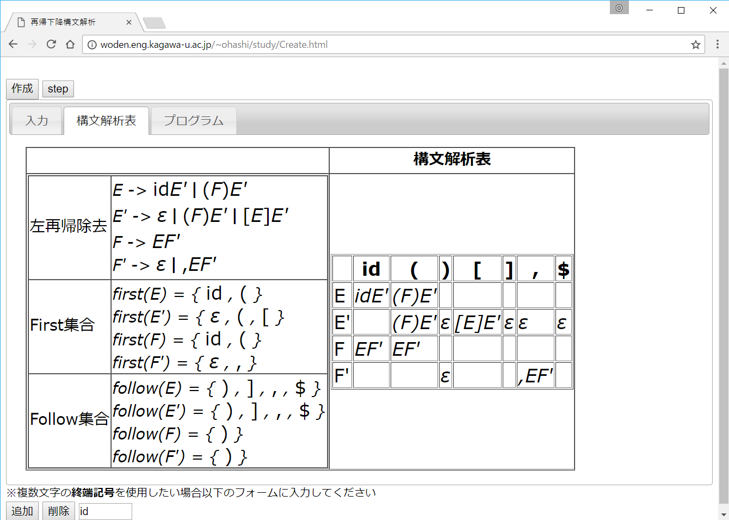Viewport: 729px width, 520px height.
Task: Select the 構文解析表 tab
Action: tap(106, 121)
